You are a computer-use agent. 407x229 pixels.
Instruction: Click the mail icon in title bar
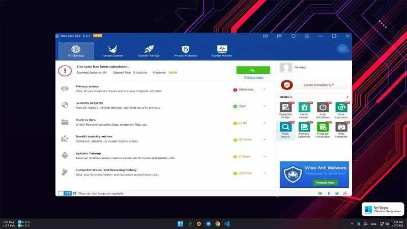point(265,36)
